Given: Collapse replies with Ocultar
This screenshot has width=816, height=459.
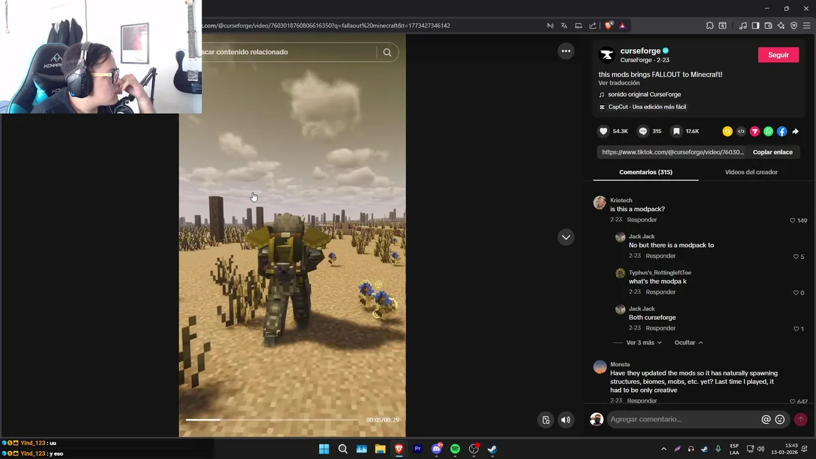Looking at the screenshot, I should pos(688,343).
